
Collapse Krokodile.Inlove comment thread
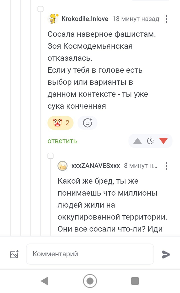click(40, 9)
